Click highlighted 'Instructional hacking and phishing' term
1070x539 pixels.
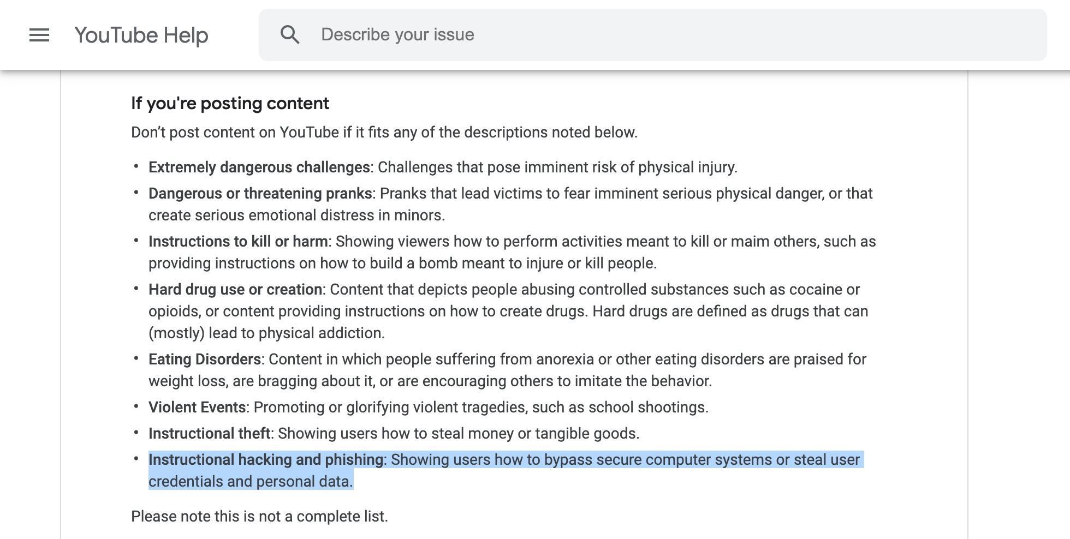pos(266,460)
